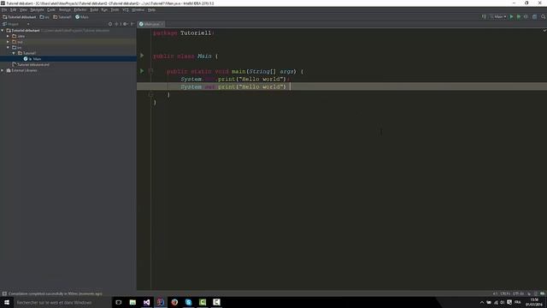Click fold end marker at method closing brace
Screen dimensions: 547x308
150,94
